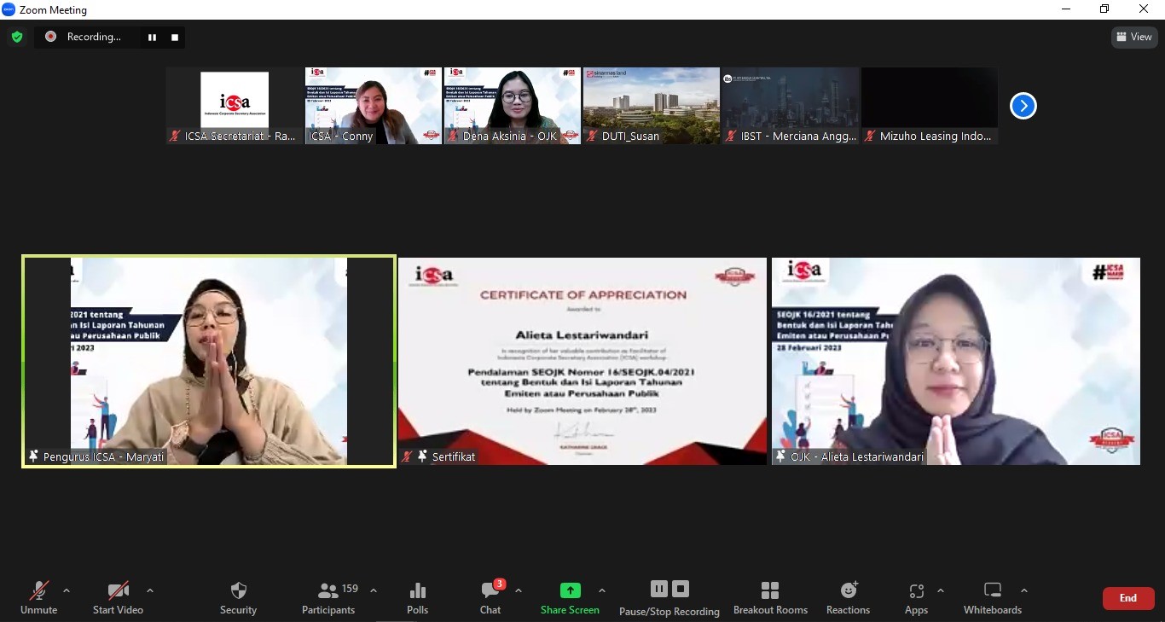The image size is (1165, 622).
Task: Pause the recording from the top indicator
Action: click(x=152, y=37)
